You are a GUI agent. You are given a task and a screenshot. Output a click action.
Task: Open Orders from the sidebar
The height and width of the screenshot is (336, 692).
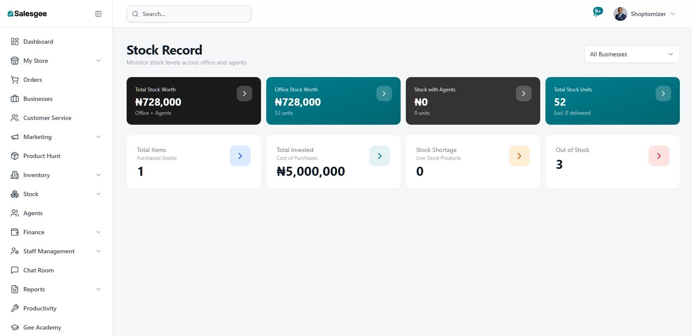pos(33,80)
